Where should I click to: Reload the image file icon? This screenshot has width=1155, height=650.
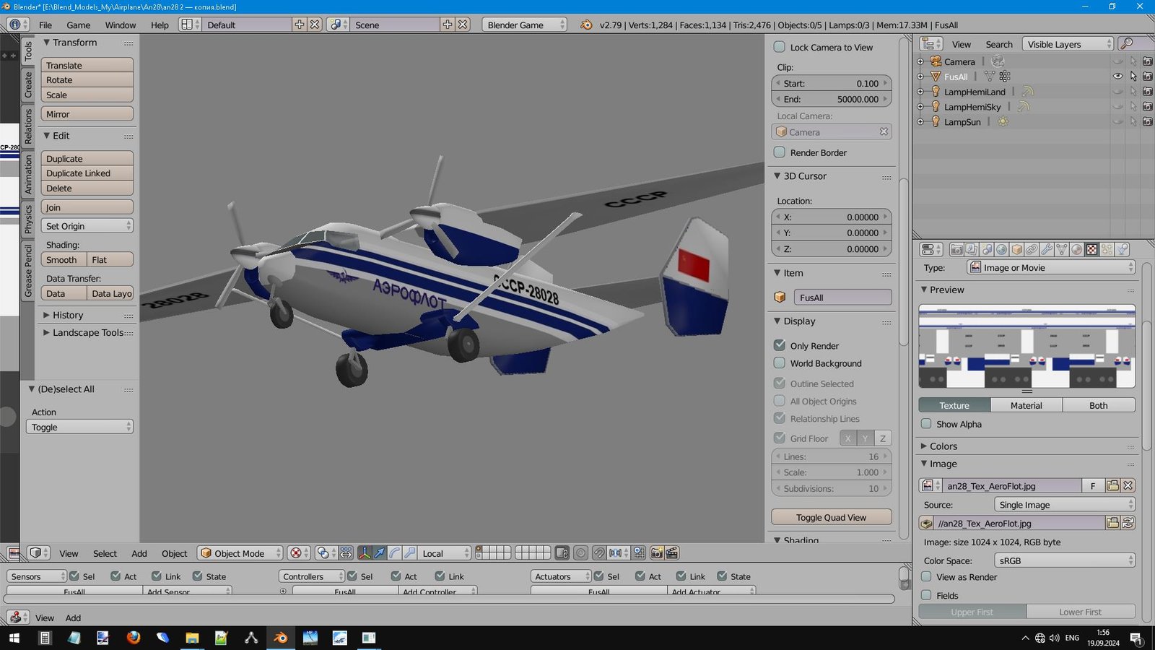tap(1128, 523)
